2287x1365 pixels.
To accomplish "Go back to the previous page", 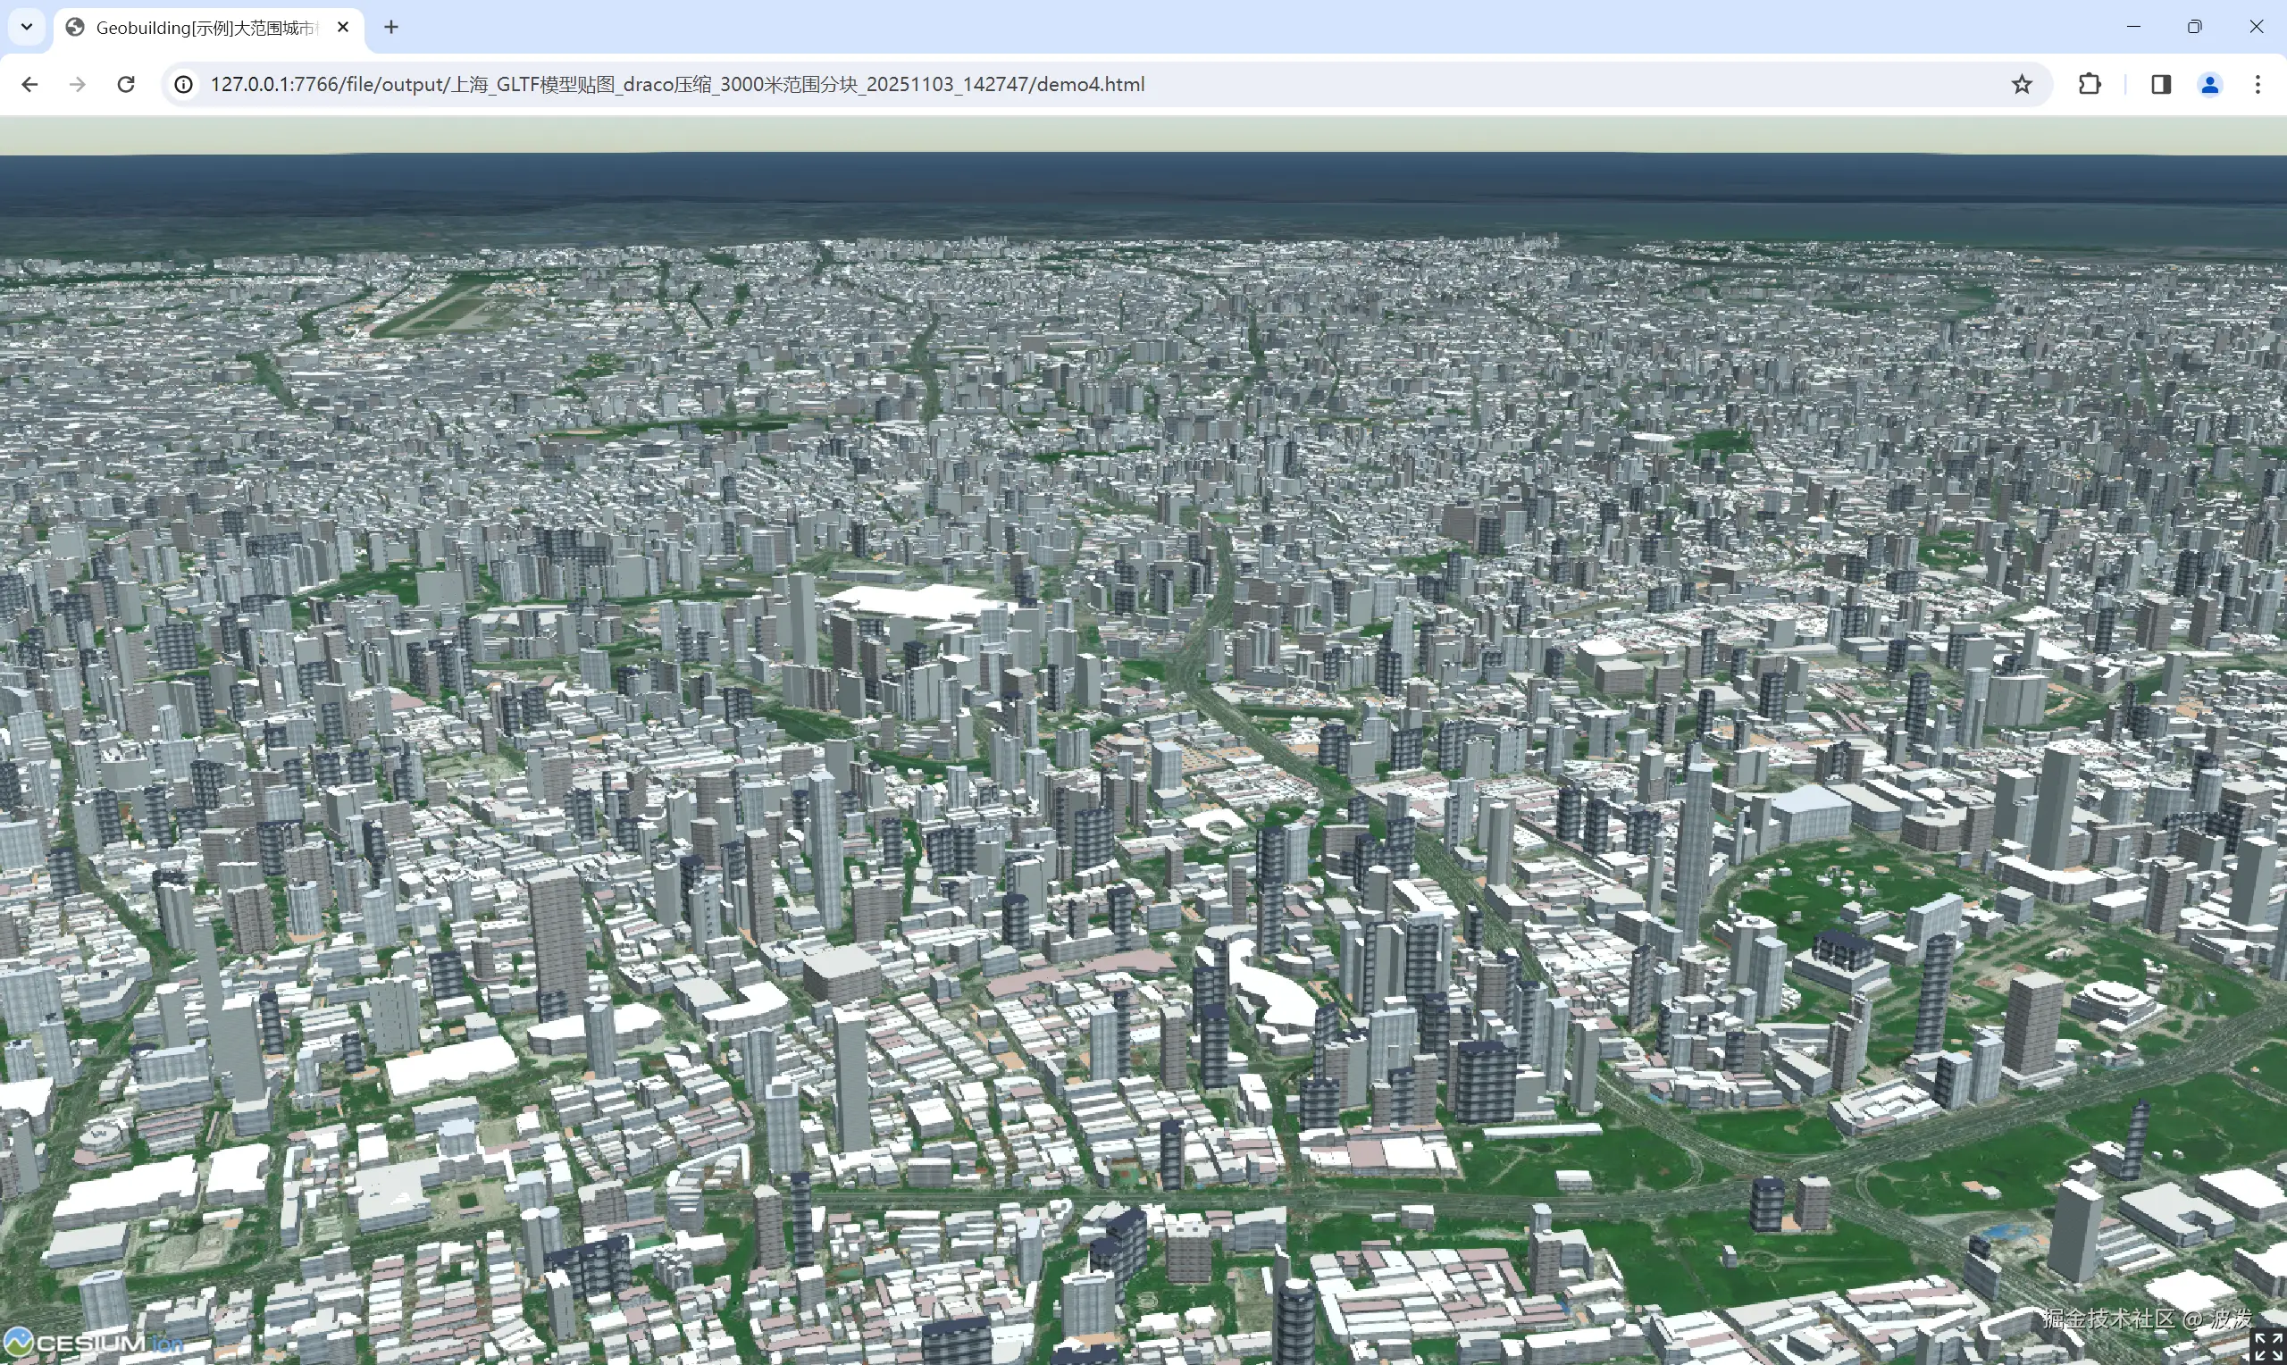I will (29, 85).
